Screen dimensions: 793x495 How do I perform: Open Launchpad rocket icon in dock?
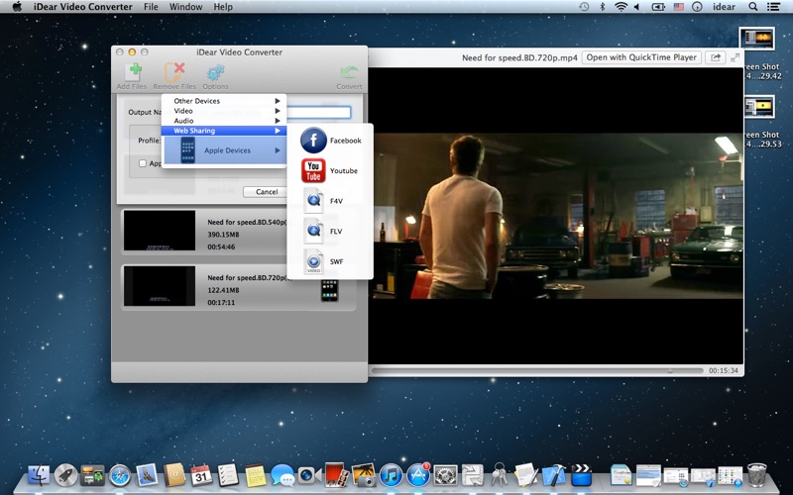(x=65, y=475)
